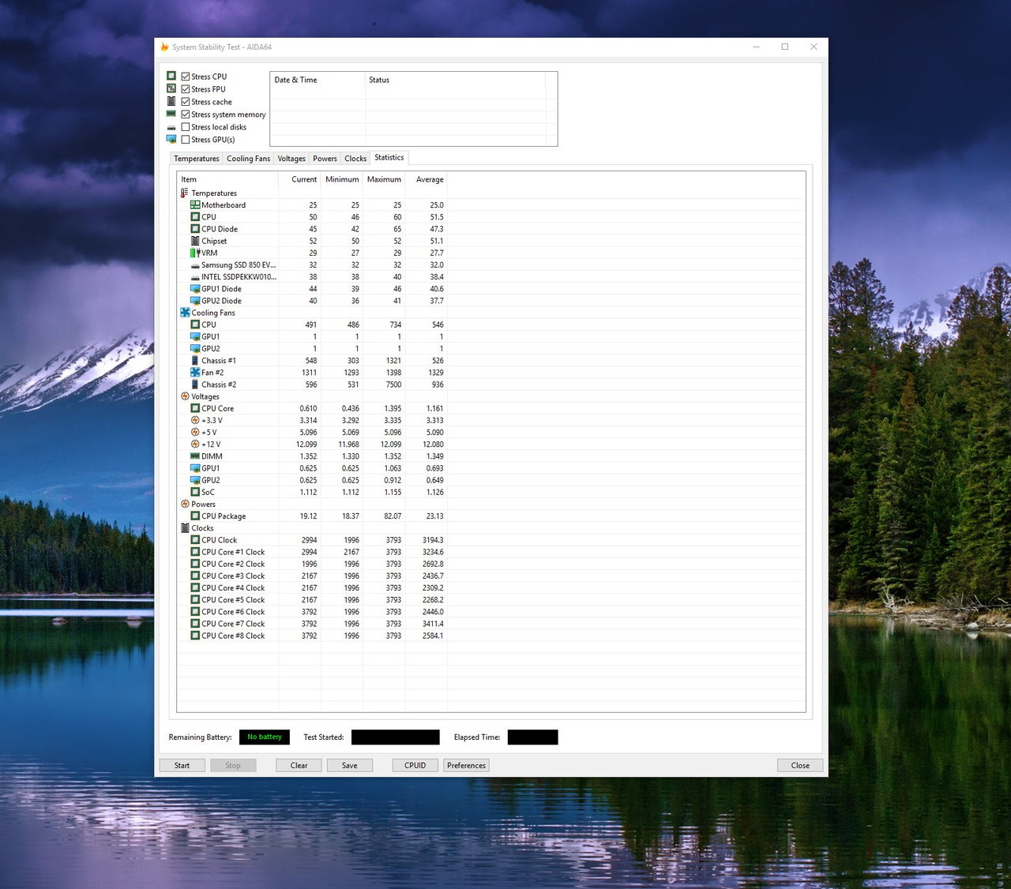Click the Cooling Fans group fan icon
The width and height of the screenshot is (1011, 889).
pyautogui.click(x=185, y=313)
